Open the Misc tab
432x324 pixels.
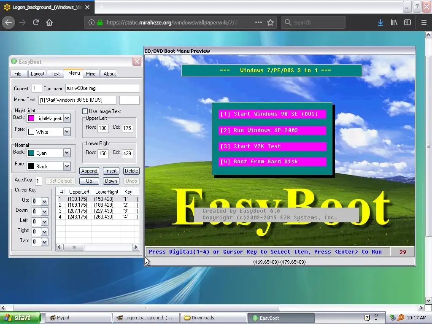click(x=91, y=73)
